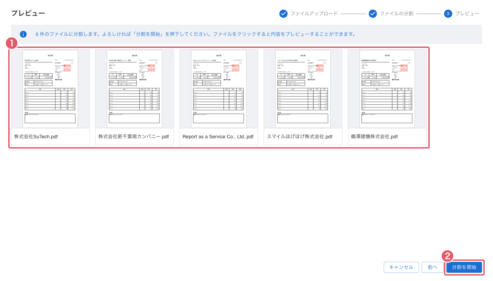The image size is (493, 281).
Task: Select the プレビュー step label in the stepper
Action: click(x=467, y=14)
